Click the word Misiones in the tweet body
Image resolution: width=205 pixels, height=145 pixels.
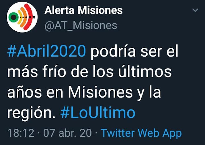(100, 92)
